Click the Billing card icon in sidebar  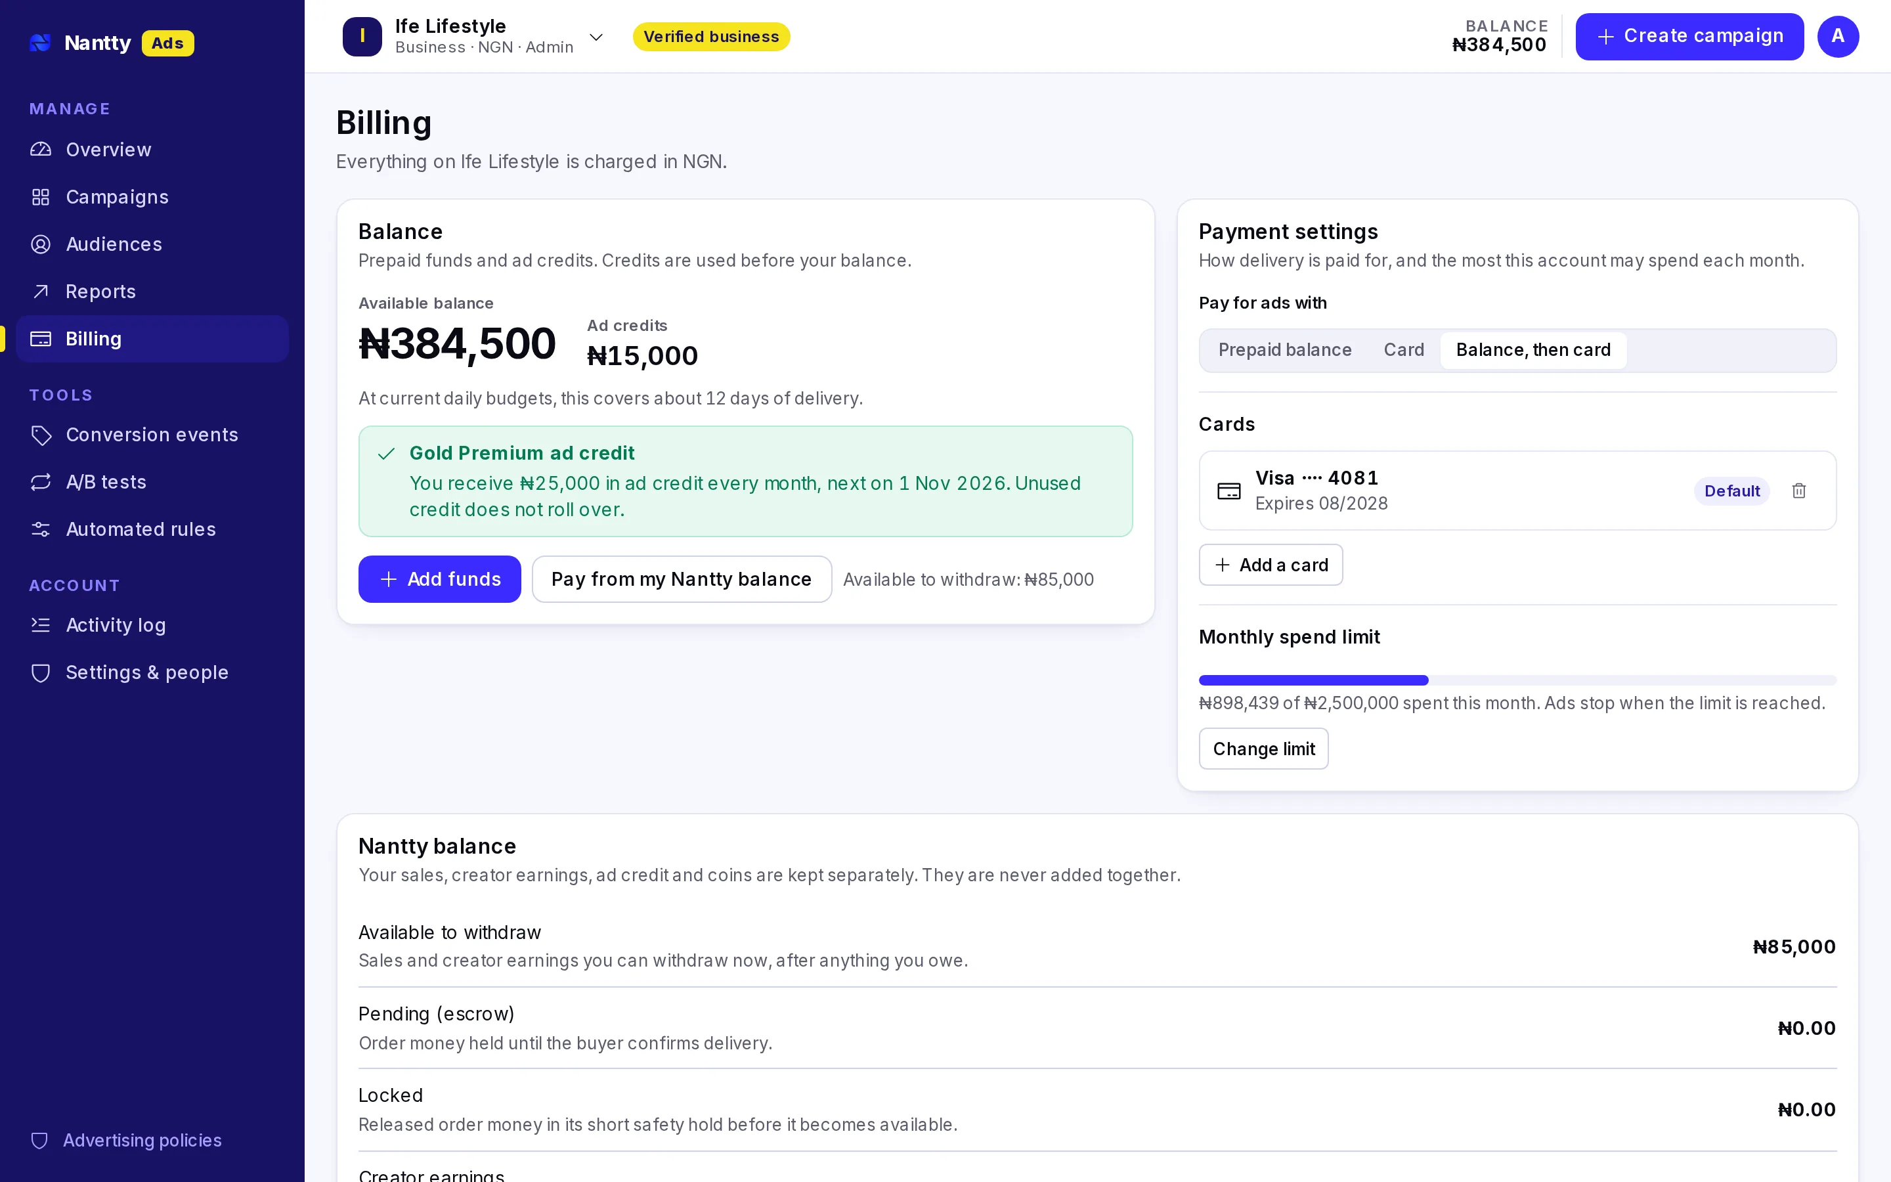point(41,338)
